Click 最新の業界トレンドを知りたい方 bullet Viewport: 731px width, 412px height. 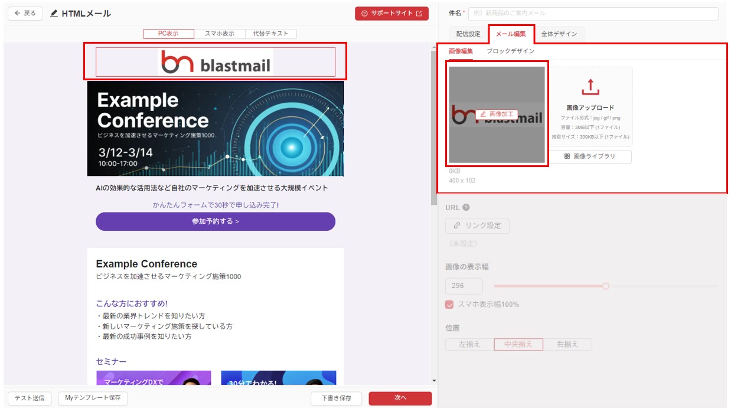tap(151, 316)
